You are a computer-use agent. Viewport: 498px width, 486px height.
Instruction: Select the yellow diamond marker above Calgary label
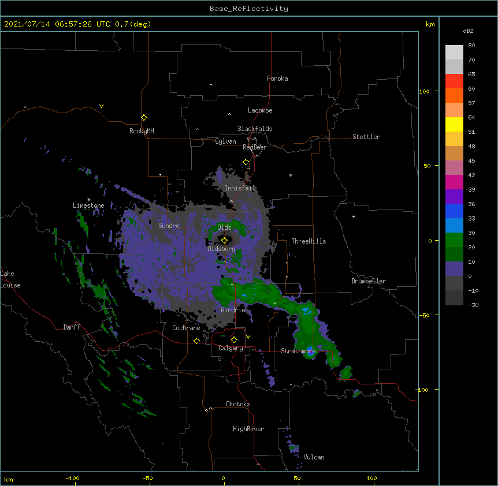(x=234, y=340)
